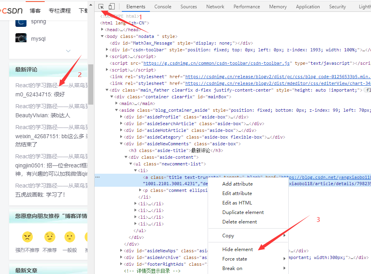Switch to the Console tab
The image size is (371, 274).
(163, 7)
